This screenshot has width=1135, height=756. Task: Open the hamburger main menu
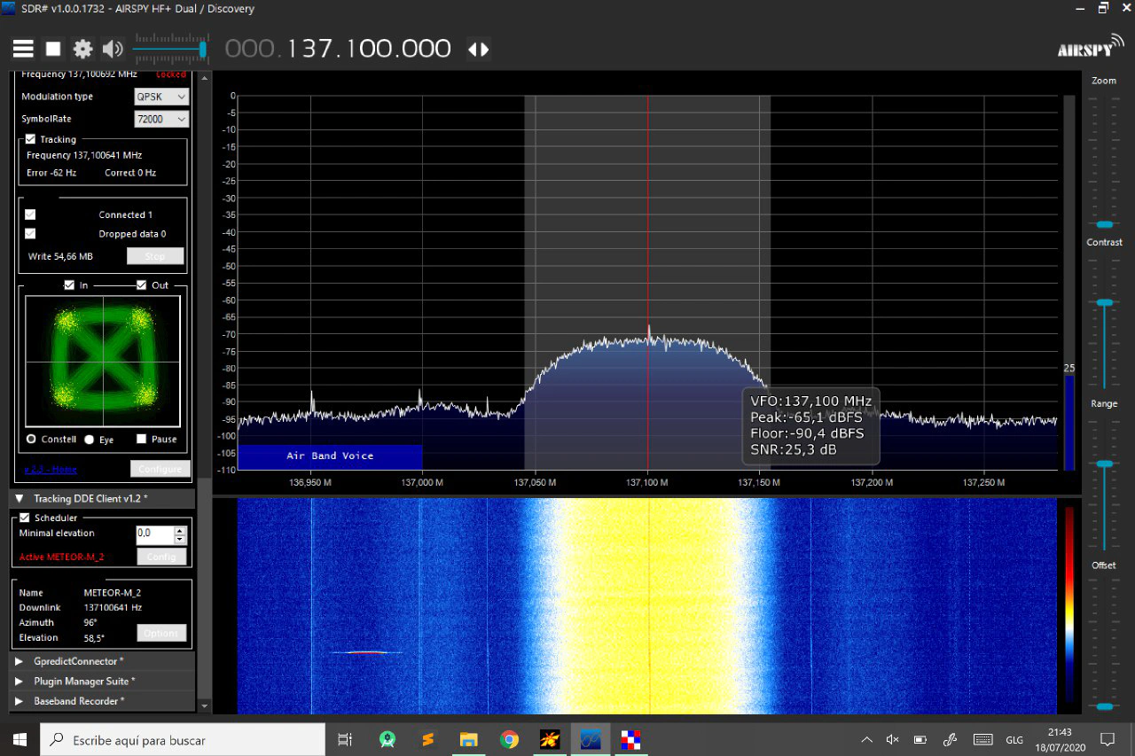(x=23, y=49)
